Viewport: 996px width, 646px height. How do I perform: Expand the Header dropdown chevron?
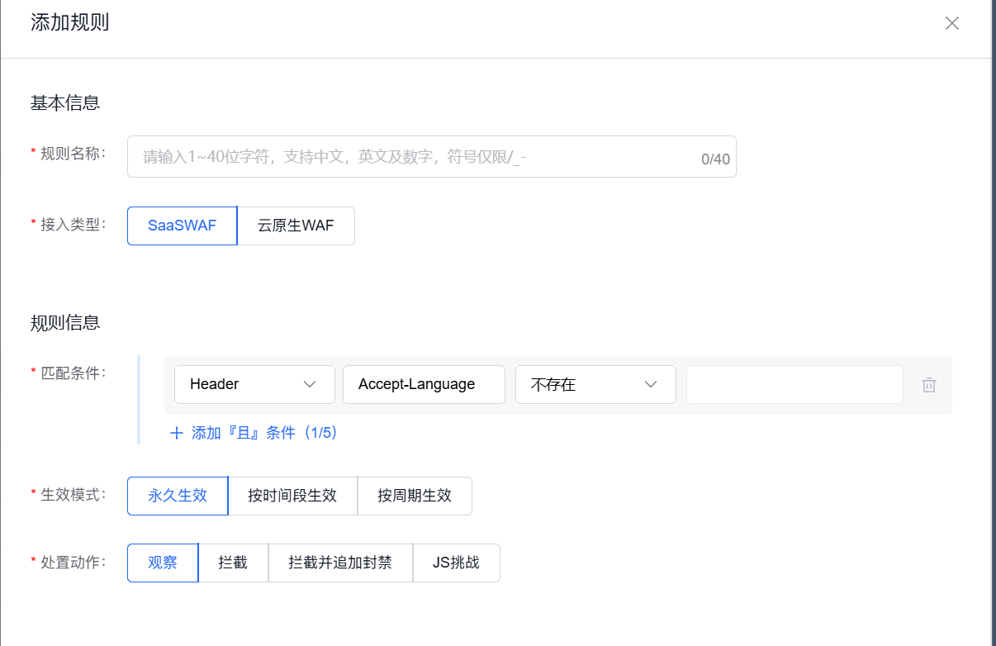311,384
